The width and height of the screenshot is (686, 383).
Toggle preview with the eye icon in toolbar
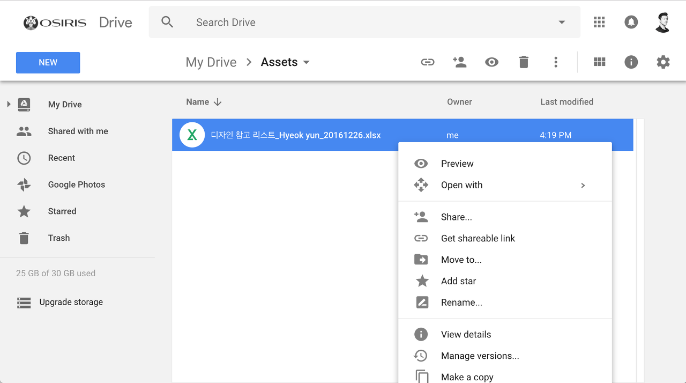[x=491, y=62]
